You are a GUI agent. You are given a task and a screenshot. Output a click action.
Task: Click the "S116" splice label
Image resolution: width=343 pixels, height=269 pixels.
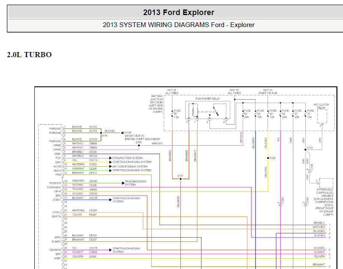104,136
